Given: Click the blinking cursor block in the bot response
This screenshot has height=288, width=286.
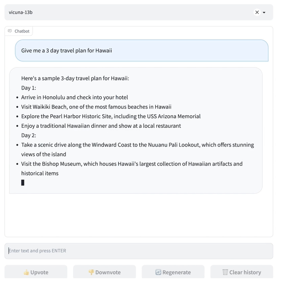Looking at the screenshot, I should (x=23, y=182).
